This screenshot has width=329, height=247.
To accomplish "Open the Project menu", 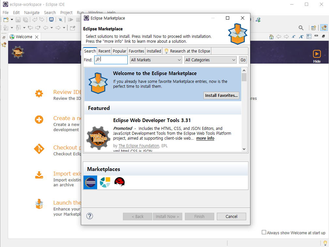I will (x=66, y=13).
